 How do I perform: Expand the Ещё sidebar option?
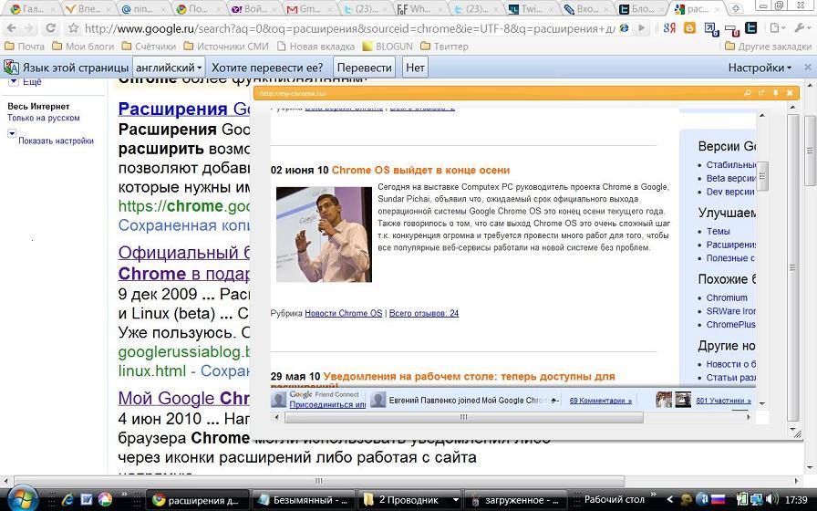32,82
